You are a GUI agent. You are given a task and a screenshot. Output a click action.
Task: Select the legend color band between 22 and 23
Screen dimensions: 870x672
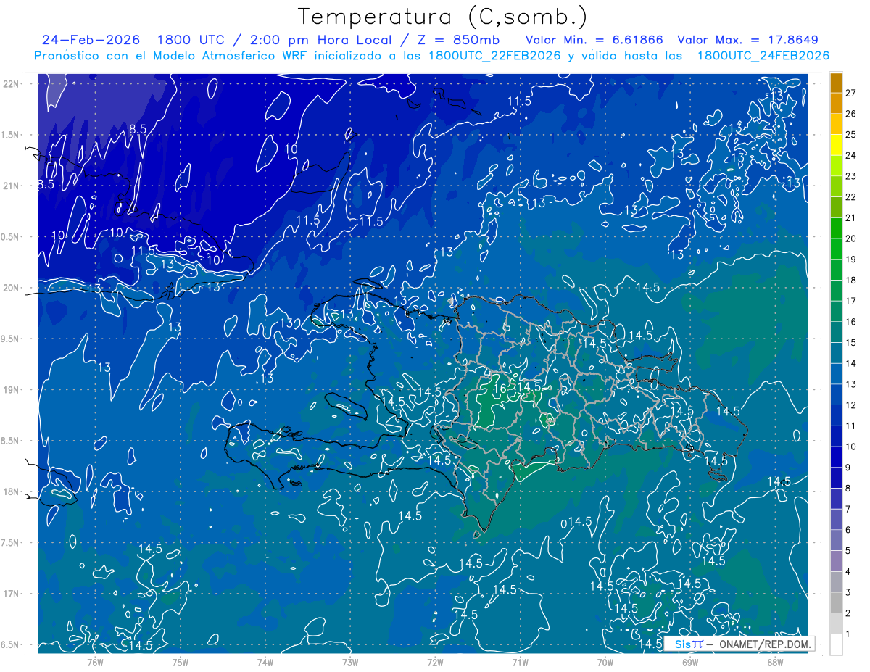tap(836, 186)
